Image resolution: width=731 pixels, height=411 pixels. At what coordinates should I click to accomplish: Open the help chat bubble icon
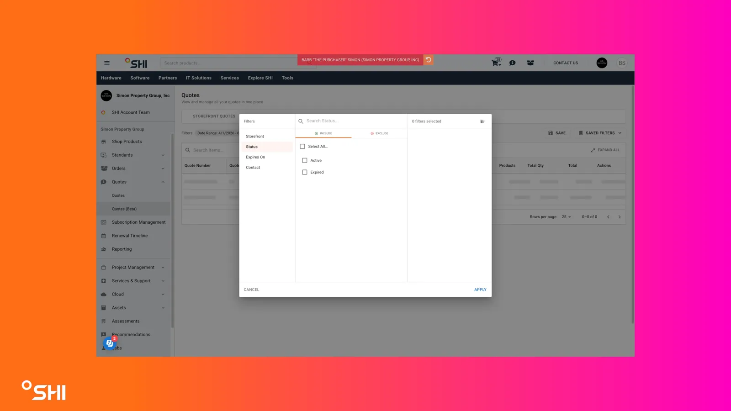109,343
